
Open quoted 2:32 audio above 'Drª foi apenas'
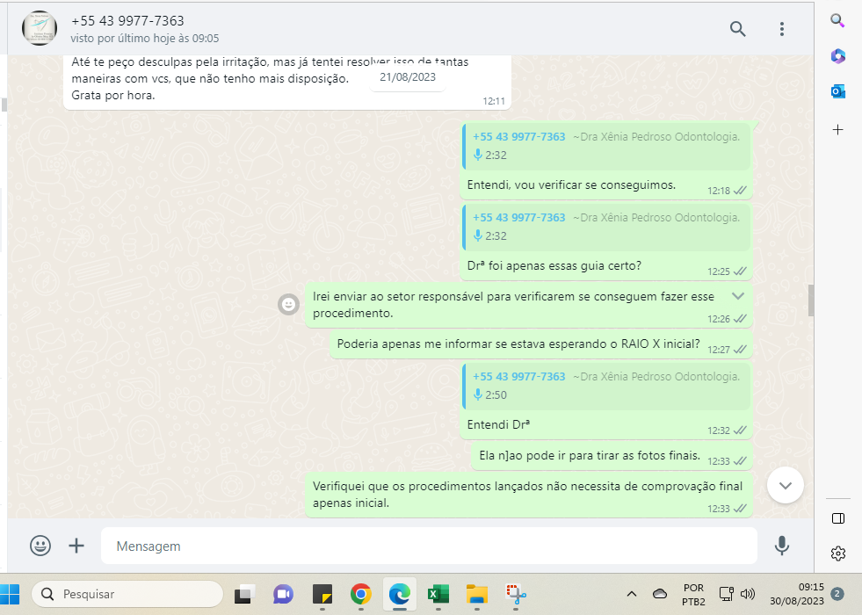coord(606,227)
